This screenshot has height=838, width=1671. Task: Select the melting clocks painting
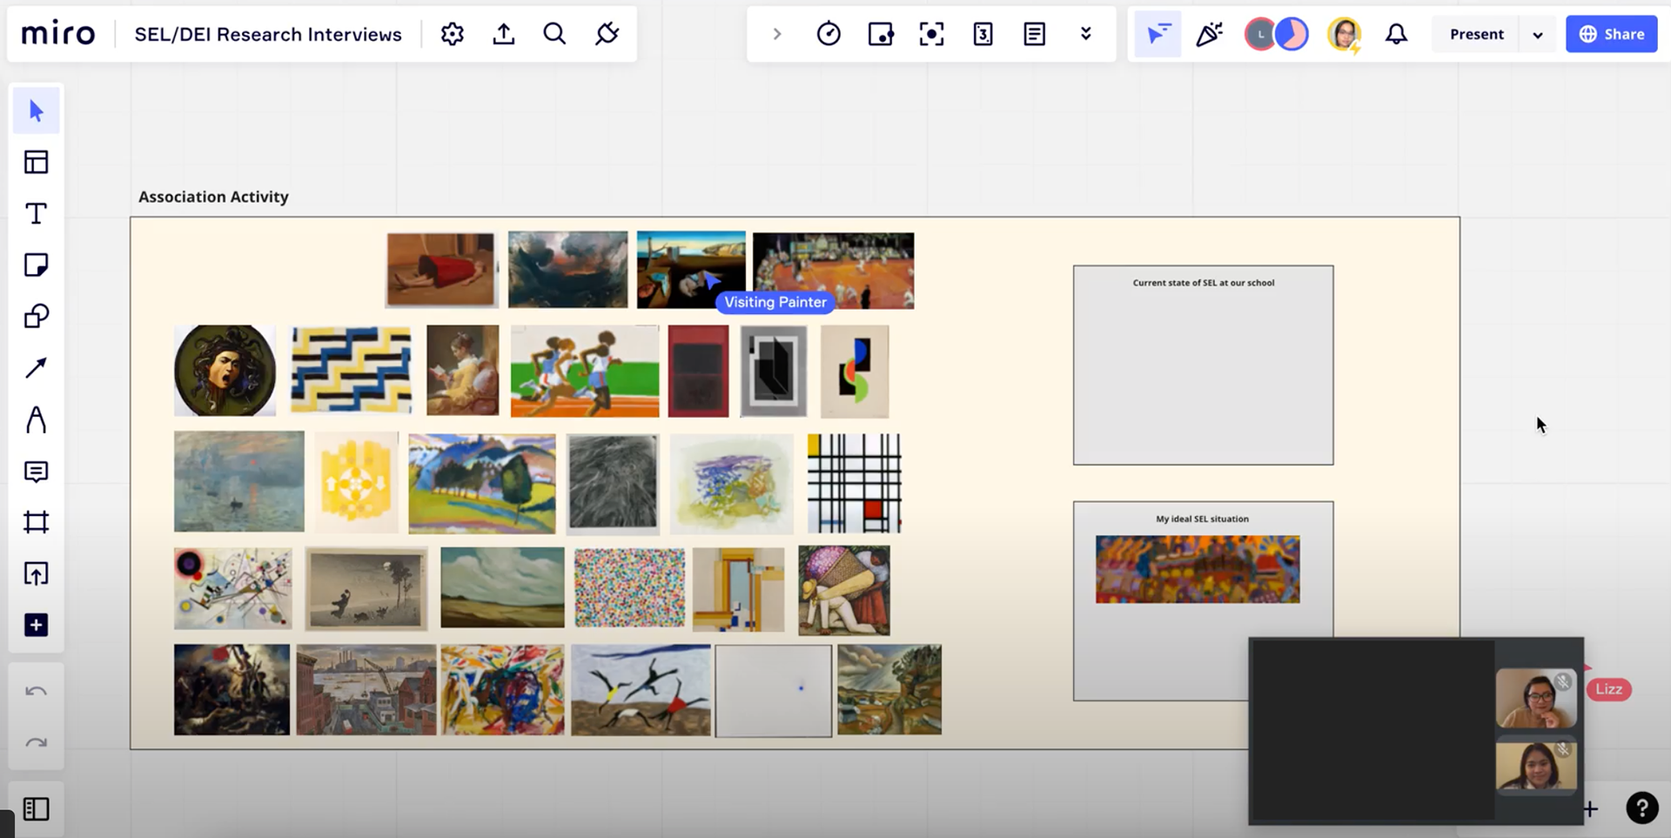click(x=691, y=270)
